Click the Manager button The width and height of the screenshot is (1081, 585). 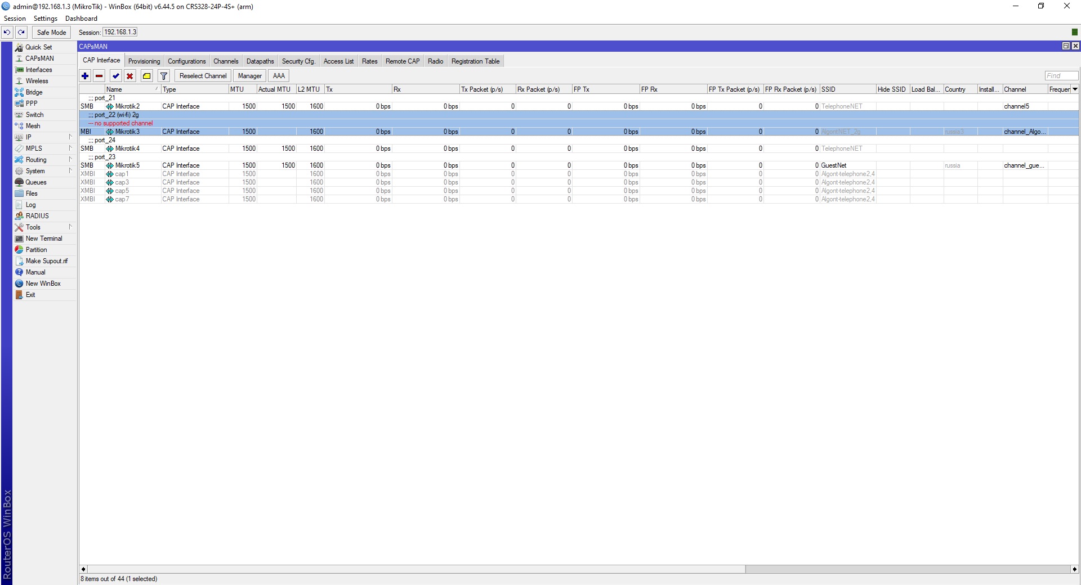click(250, 76)
